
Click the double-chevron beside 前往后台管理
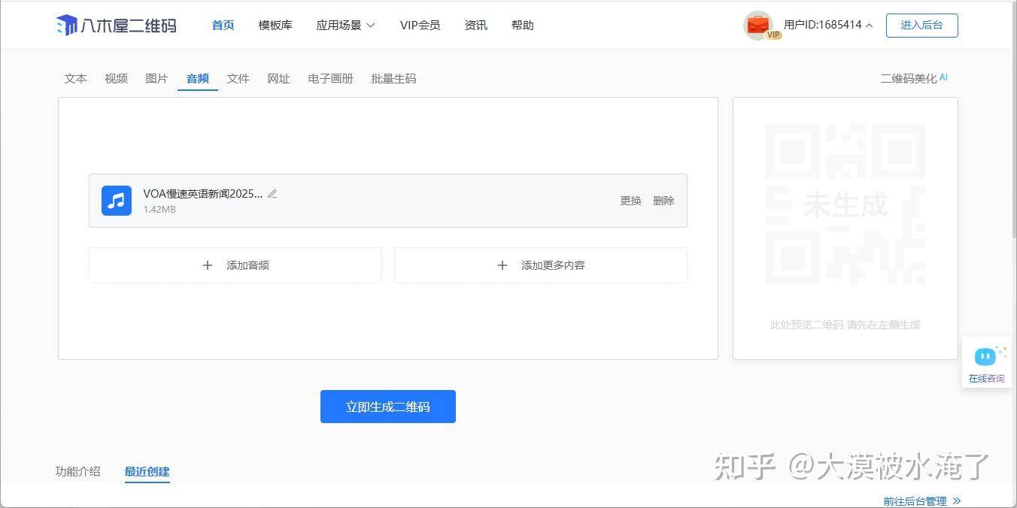956,500
